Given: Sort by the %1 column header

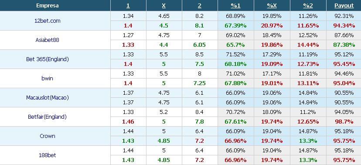Looking at the screenshot, I should (235, 6).
